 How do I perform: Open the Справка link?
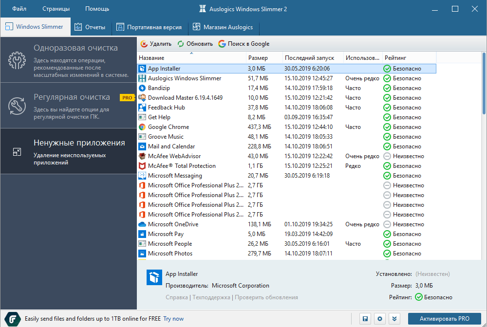coord(177,297)
